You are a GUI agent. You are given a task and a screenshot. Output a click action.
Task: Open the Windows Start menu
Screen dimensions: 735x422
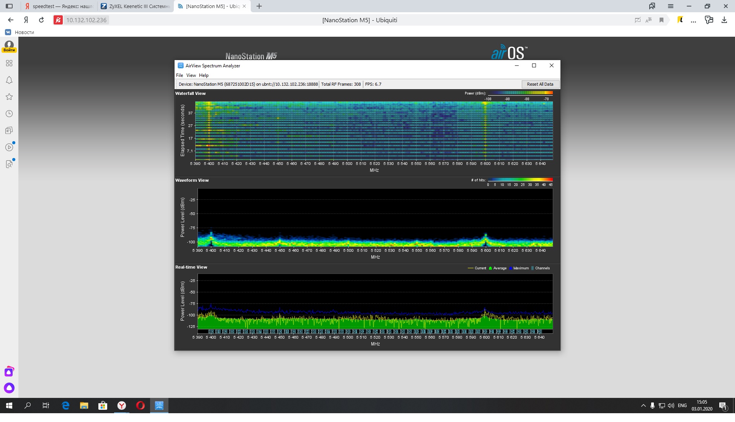(9, 406)
